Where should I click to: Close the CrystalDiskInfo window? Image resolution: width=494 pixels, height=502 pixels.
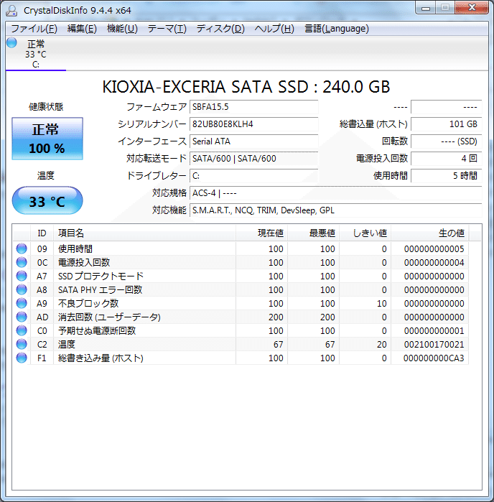(x=472, y=8)
